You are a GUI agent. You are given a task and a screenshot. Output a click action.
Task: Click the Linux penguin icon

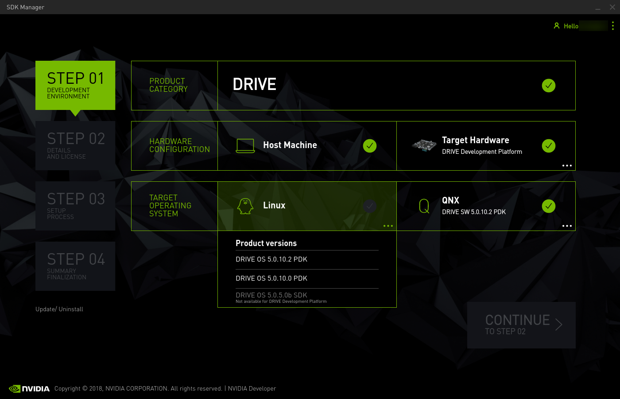tap(245, 206)
